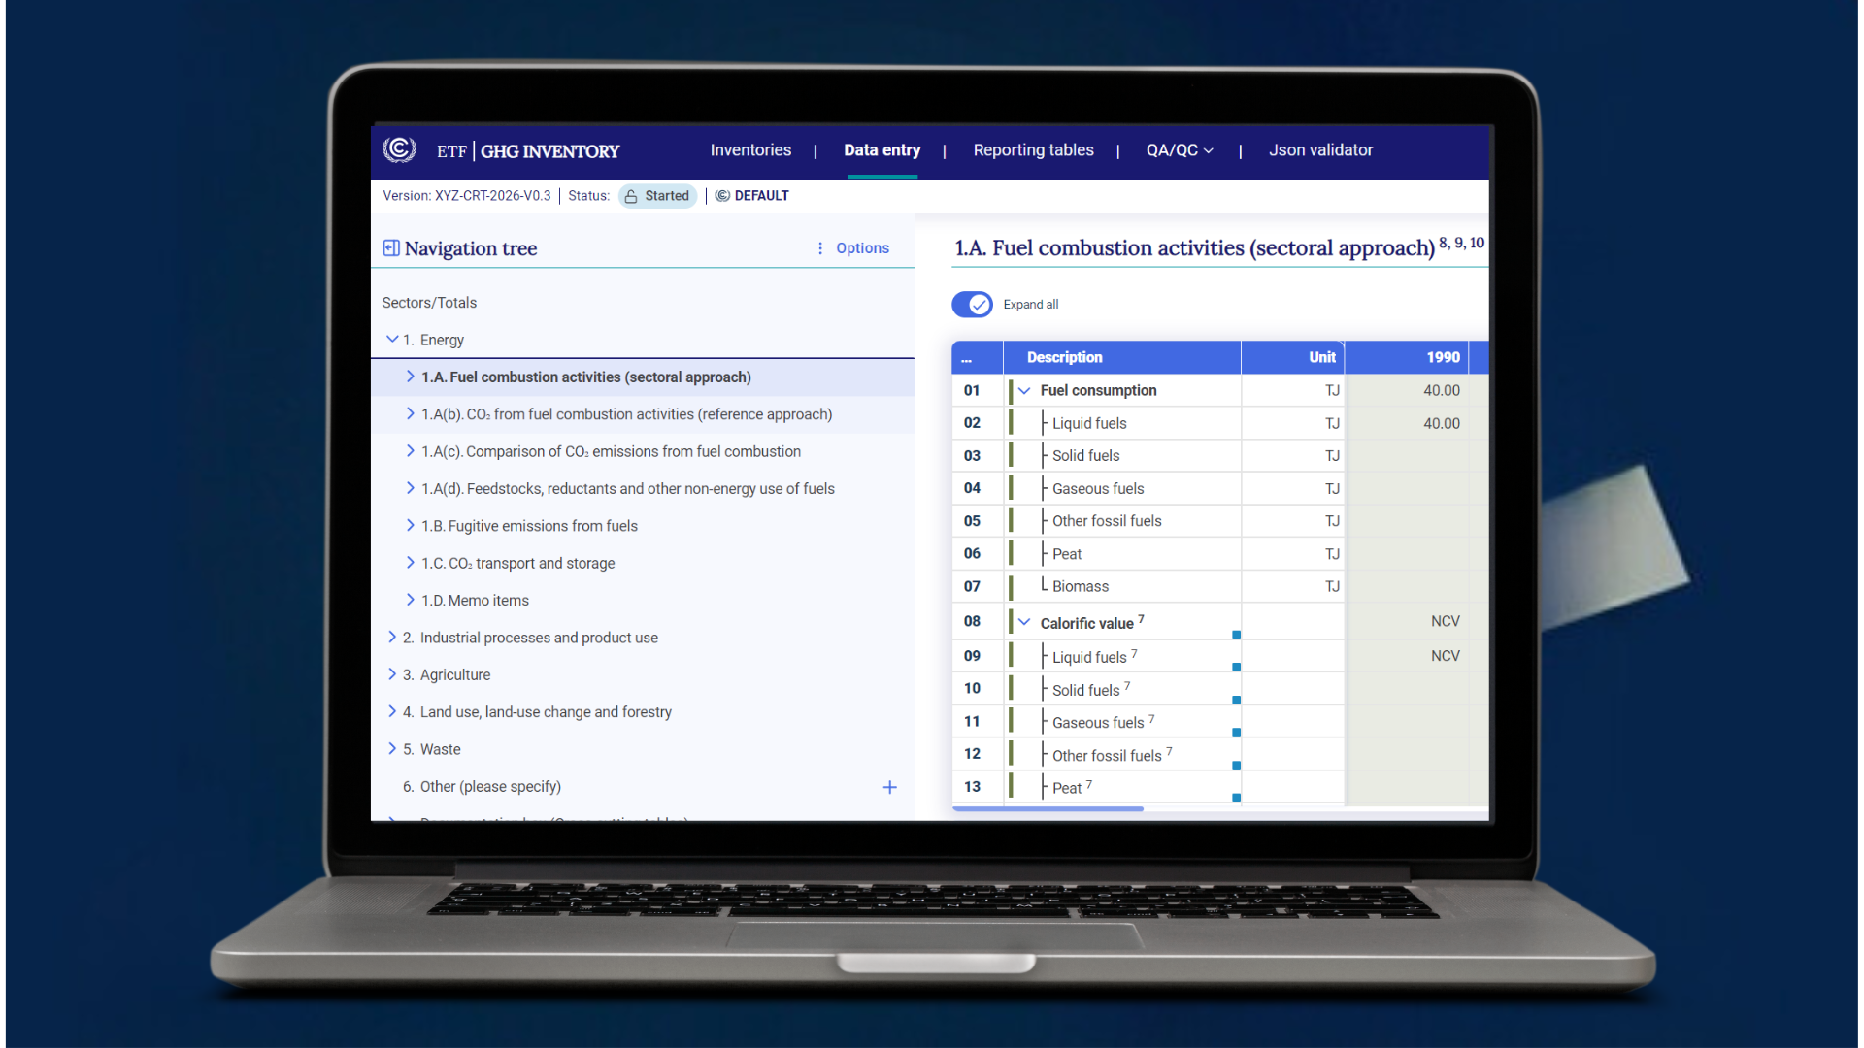The width and height of the screenshot is (1864, 1048).
Task: Expand 2. Industrial processes and product use
Action: click(392, 638)
